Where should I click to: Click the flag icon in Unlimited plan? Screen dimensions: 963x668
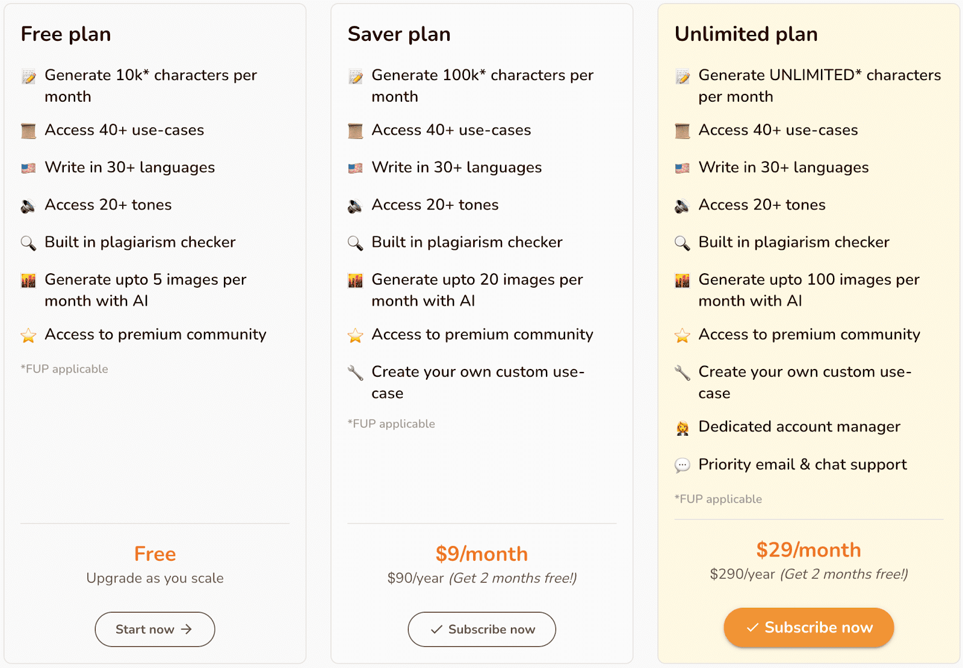tap(682, 168)
